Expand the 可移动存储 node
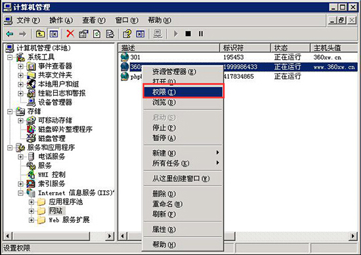Viewport: 361px width, 255px height. click(20, 121)
